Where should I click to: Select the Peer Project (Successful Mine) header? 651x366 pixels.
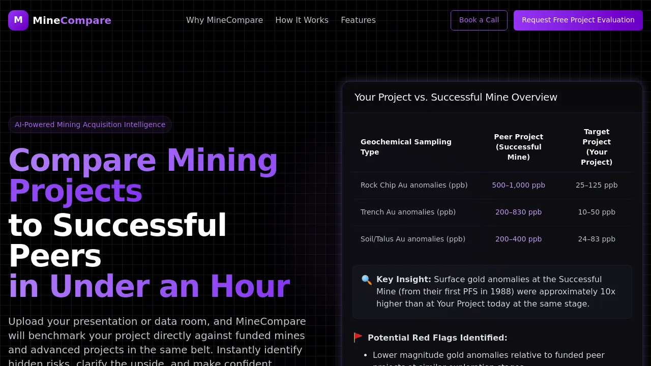[519, 147]
